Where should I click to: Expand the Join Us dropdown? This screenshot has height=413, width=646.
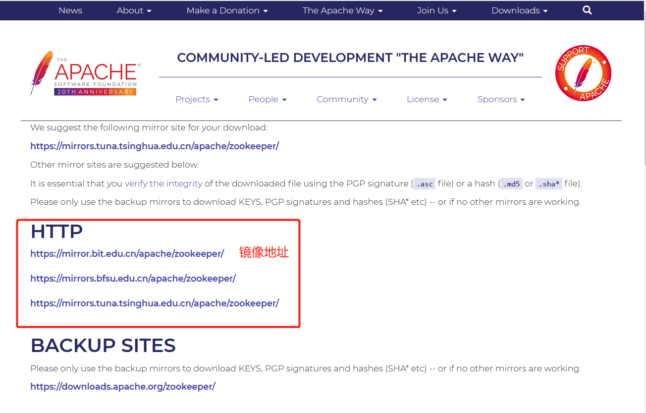pos(437,10)
